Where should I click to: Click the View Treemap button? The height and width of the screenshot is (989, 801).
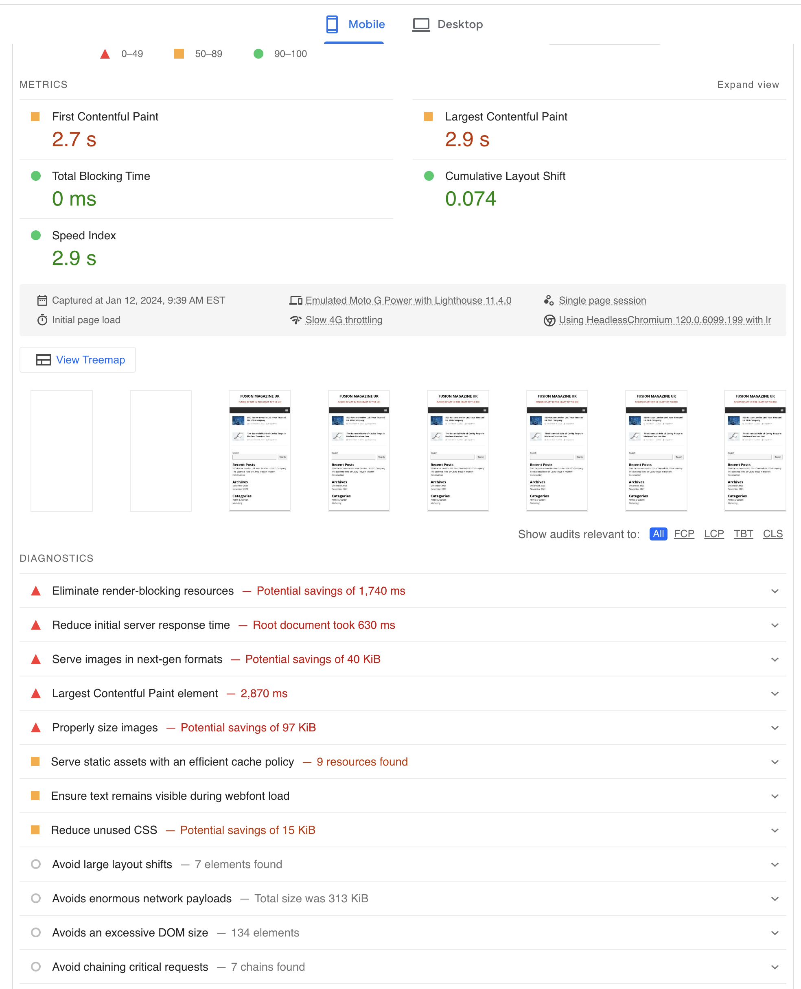point(77,360)
